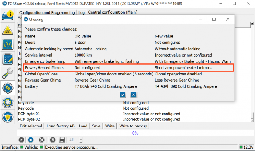Image resolution: width=255 pixels, height=151 pixels.
Task: Select the RCM byte 01 row
Action: (134, 114)
